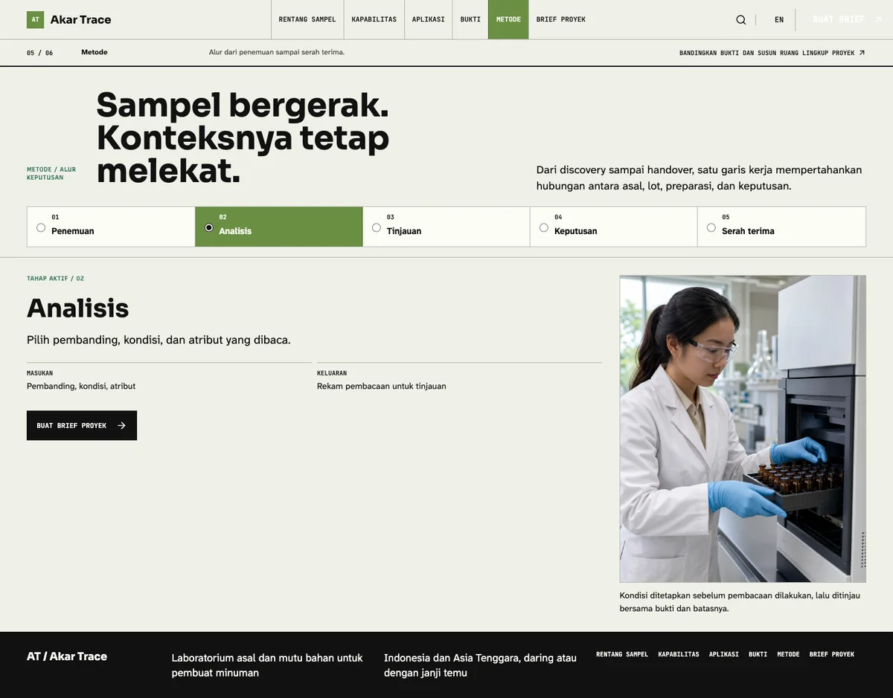Open the lab technician photo
Screen dimensions: 893x698
tap(743, 429)
